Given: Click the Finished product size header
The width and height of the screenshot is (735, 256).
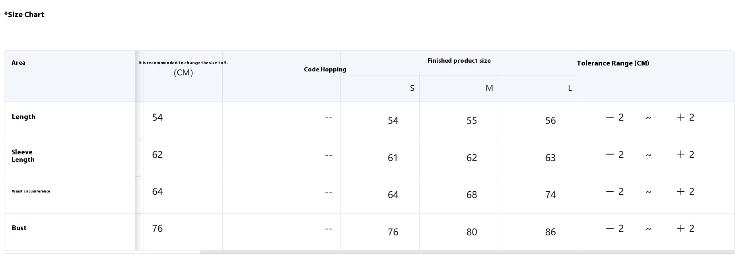Looking at the screenshot, I should click(x=459, y=61).
